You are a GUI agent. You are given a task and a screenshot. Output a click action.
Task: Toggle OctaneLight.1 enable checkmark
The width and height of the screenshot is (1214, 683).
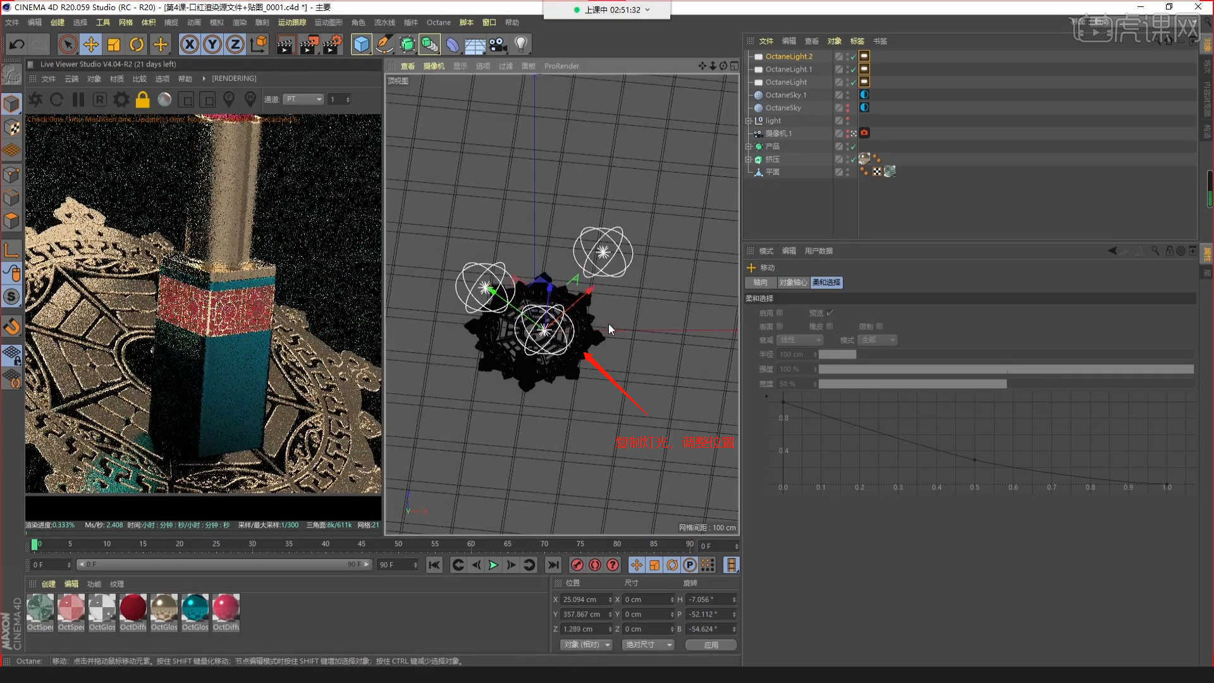[853, 70]
